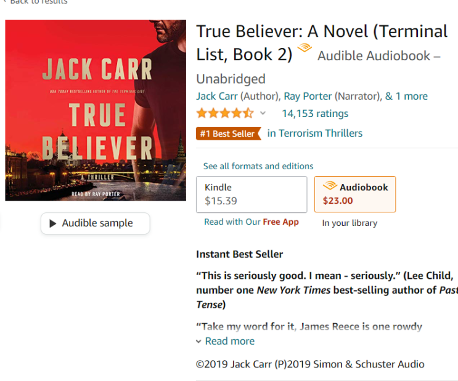This screenshot has height=381, width=458.
Task: Click the Audible sample button
Action: [96, 223]
